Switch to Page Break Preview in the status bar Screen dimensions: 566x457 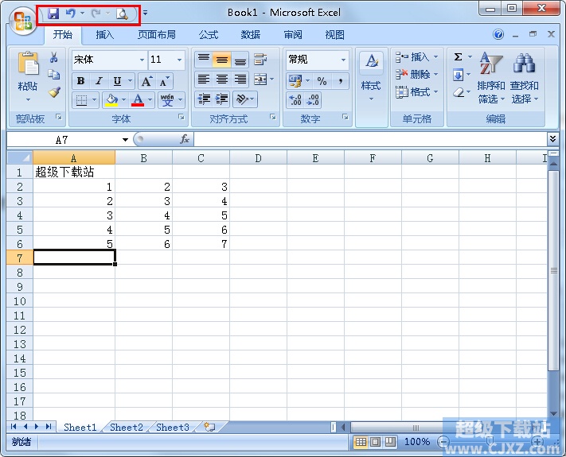click(x=390, y=442)
